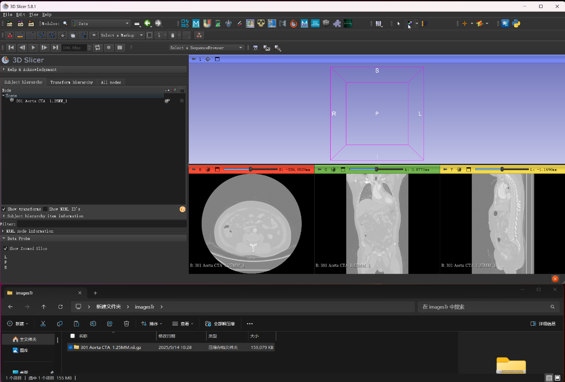Screen dimensions: 565x382
Task: Share the selected file from Explorer toolbar
Action: tap(110, 324)
